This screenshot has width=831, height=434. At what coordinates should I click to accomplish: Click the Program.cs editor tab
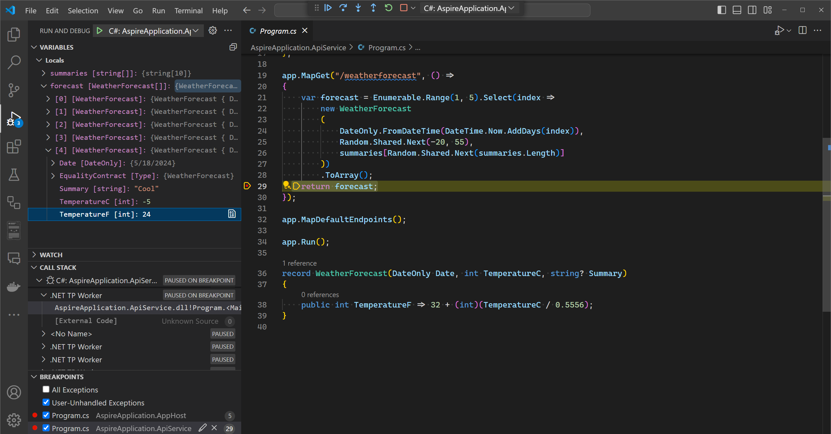point(278,30)
